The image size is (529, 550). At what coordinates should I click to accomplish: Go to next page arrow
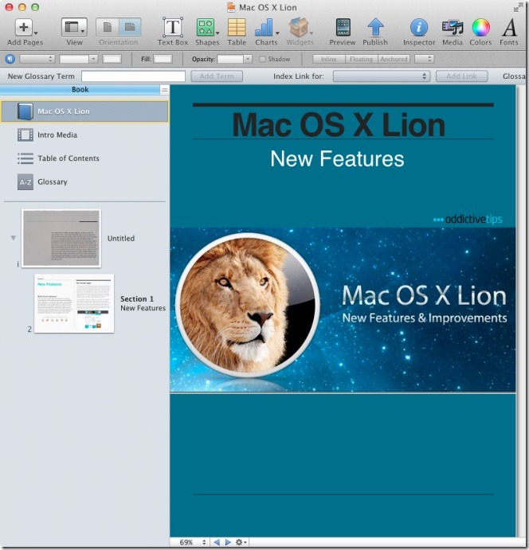tap(228, 542)
